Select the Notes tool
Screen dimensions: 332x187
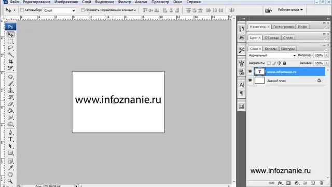click(10, 161)
